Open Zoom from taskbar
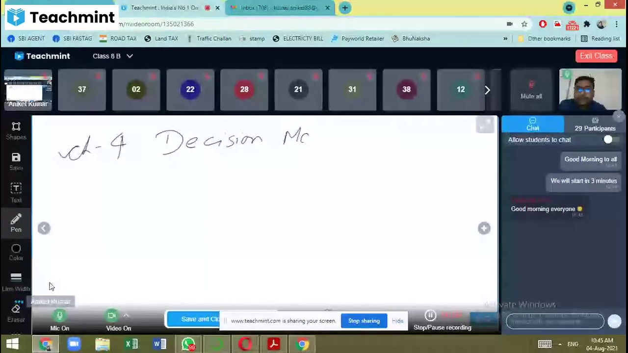628x353 pixels. [74, 344]
